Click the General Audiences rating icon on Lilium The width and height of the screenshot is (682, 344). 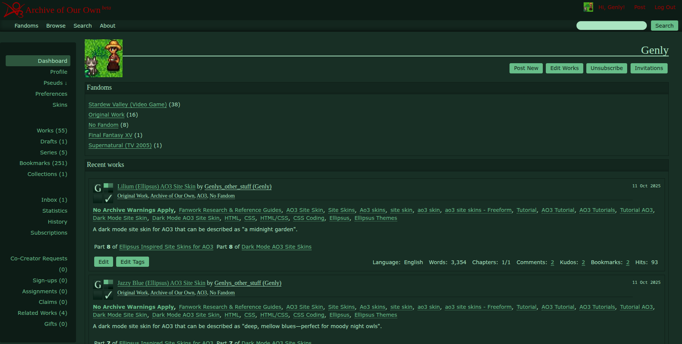click(x=98, y=188)
